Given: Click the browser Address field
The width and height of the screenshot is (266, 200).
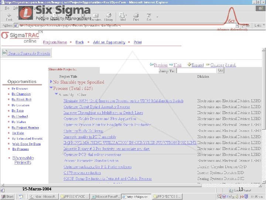Looking at the screenshot, I should 125,26.
